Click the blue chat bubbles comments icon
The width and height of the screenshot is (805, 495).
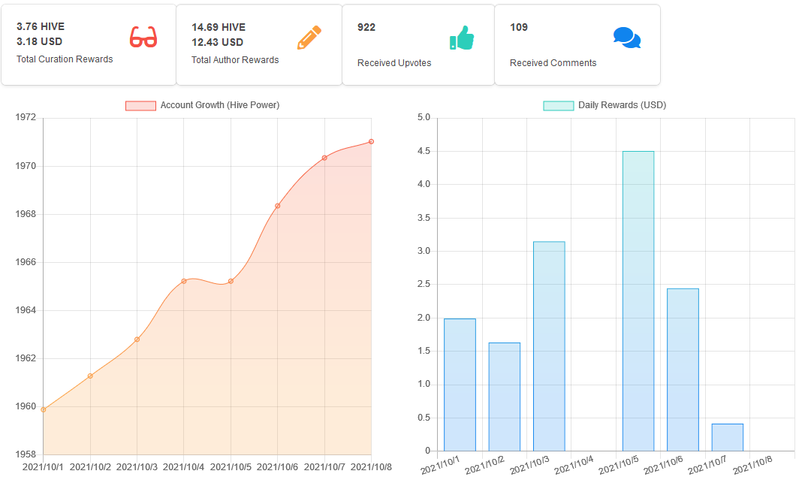click(627, 38)
